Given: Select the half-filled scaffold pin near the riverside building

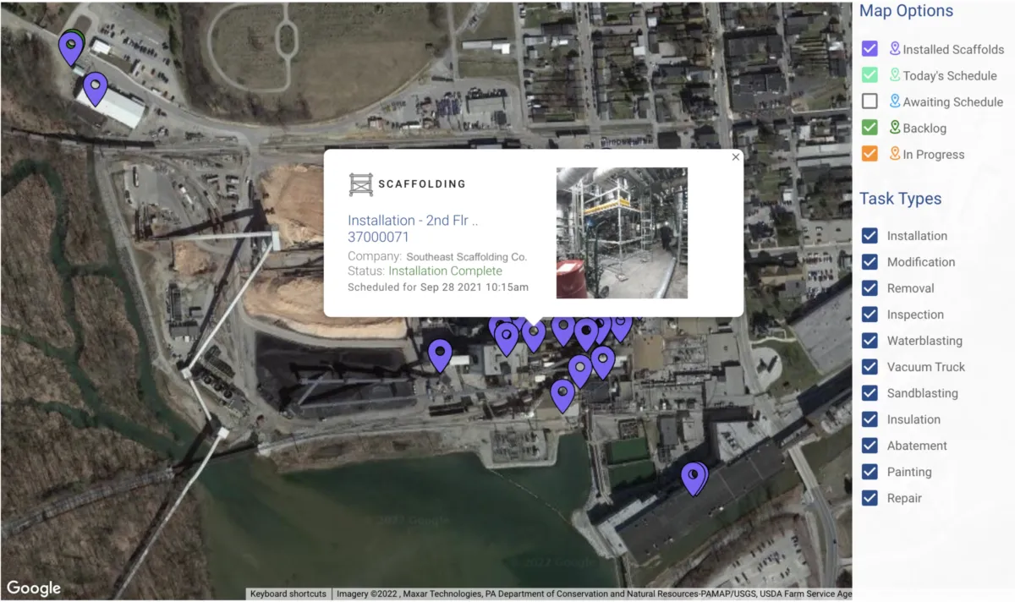Looking at the screenshot, I should coord(694,479).
